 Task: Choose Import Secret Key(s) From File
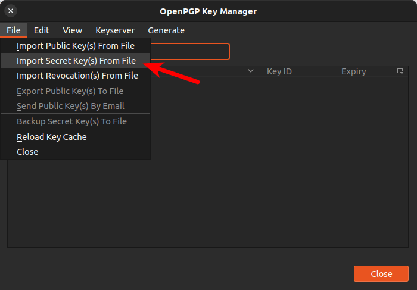[x=76, y=61]
